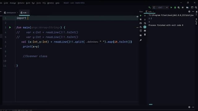Click the console output '3'
The height and width of the screenshot is (111, 198).
pyautogui.click(x=149, y=22)
